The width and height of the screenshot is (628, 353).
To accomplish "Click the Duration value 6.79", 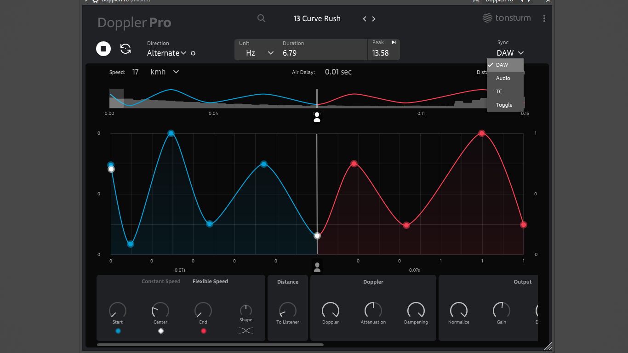I will (x=290, y=53).
